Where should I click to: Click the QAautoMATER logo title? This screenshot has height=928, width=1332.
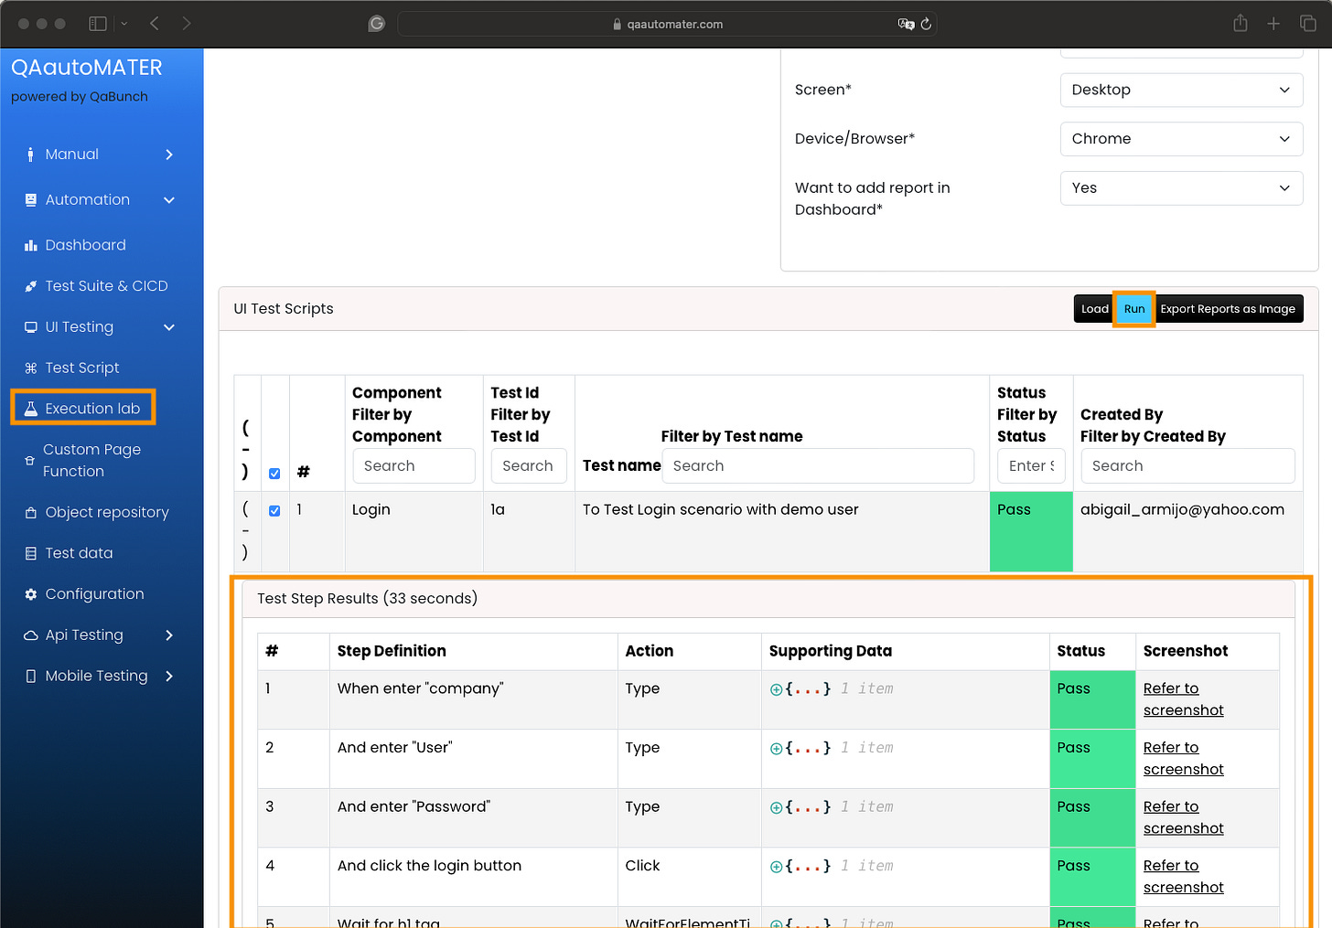pos(86,68)
